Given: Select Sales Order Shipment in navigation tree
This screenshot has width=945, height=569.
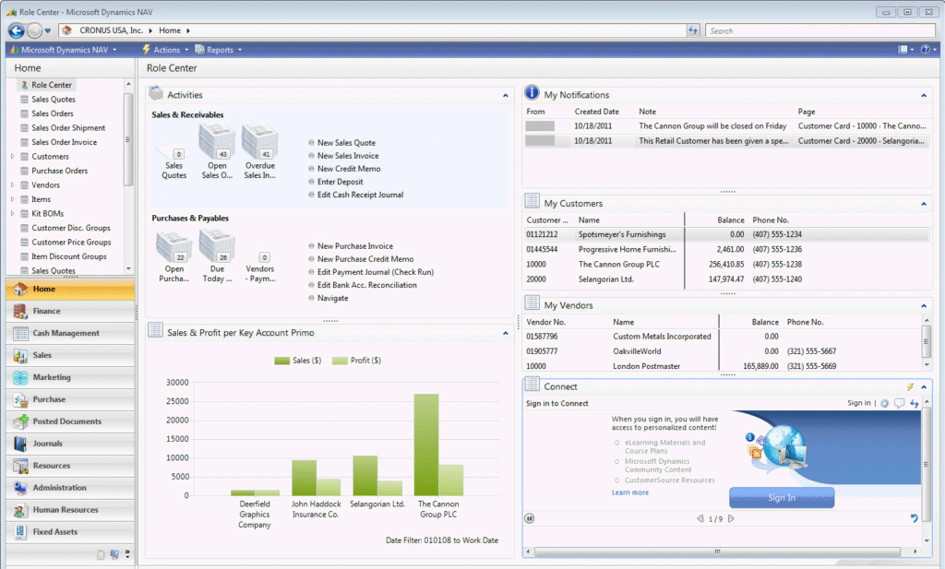Looking at the screenshot, I should pos(68,127).
